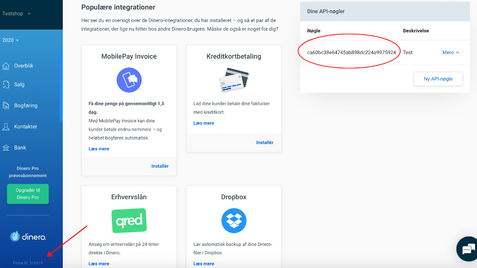Open the chat support bubble
This screenshot has height=268, width=477.
(468, 249)
